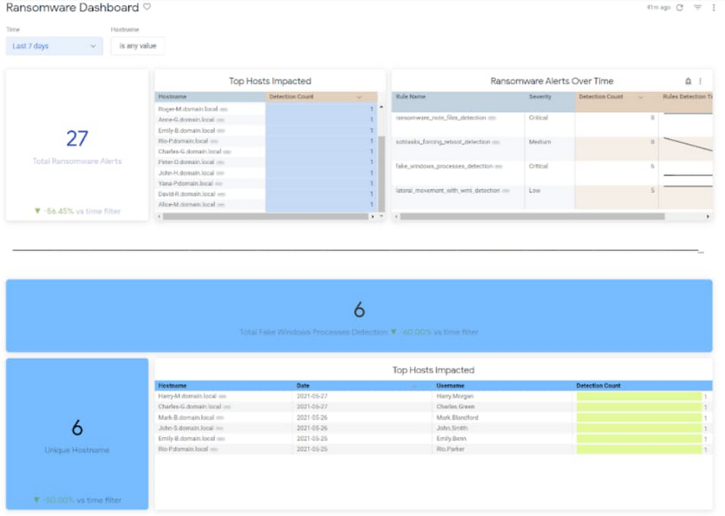
Task: Click the fake_windows_processes_detection rule name
Action: pos(444,166)
